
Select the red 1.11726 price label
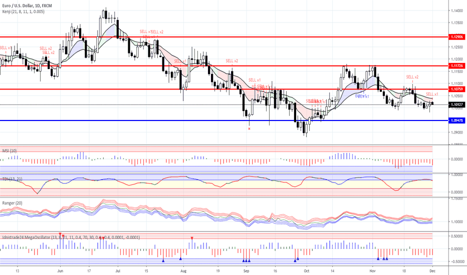click(x=456, y=65)
